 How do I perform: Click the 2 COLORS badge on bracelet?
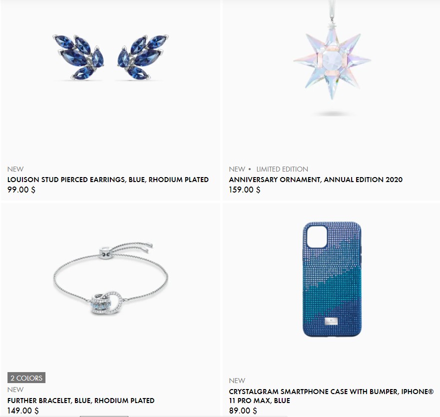pyautogui.click(x=26, y=378)
